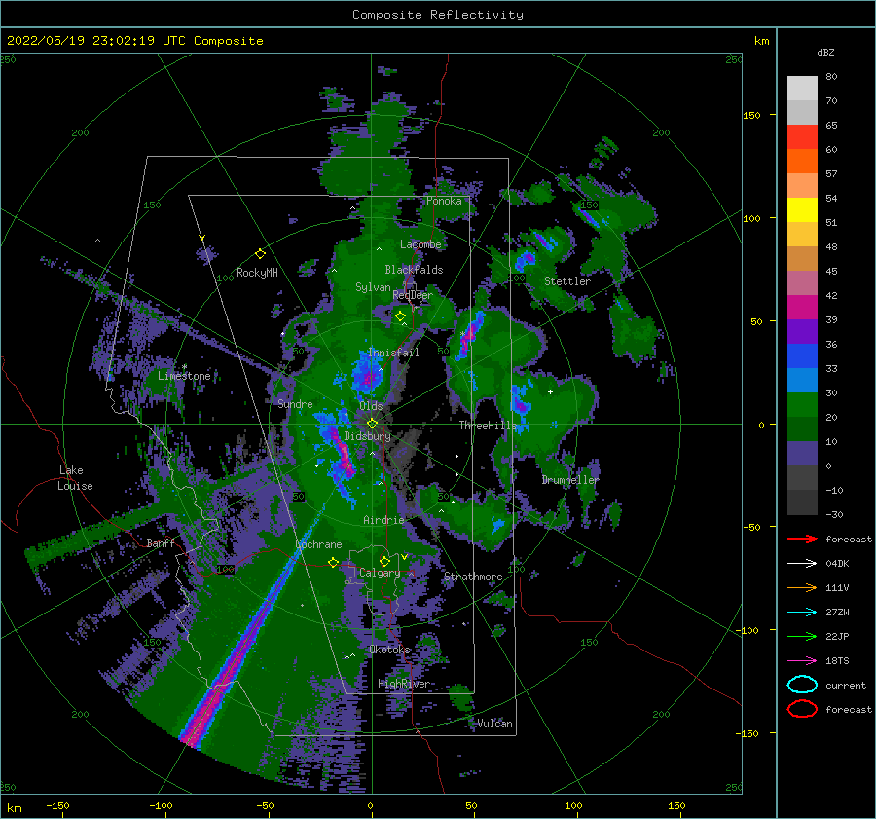Click the Limestone label
Image resolution: width=876 pixels, height=819 pixels.
184,376
